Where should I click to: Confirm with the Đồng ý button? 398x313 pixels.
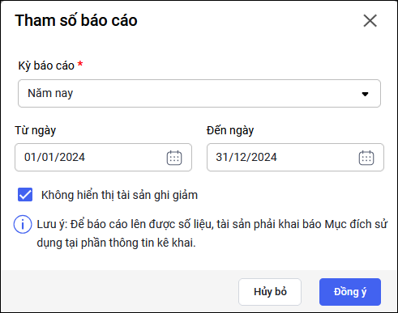[350, 292]
